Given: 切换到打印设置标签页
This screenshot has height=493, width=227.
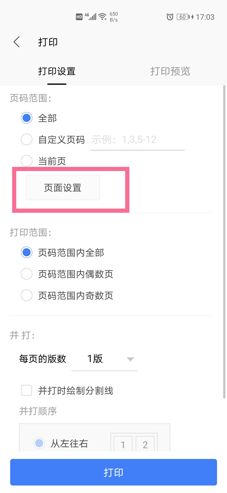Looking at the screenshot, I should click(57, 71).
